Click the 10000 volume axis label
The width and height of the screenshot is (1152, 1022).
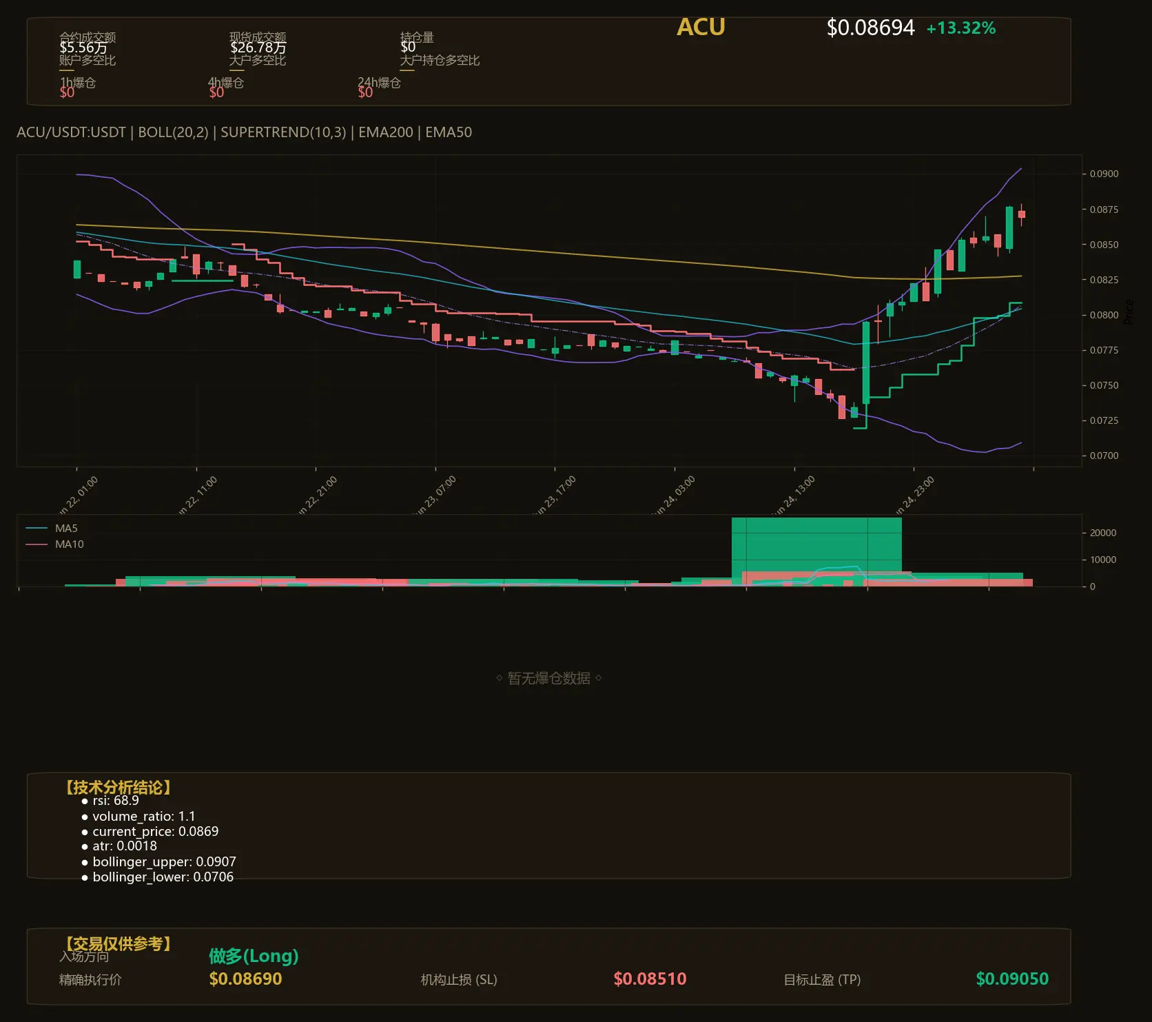[1103, 560]
